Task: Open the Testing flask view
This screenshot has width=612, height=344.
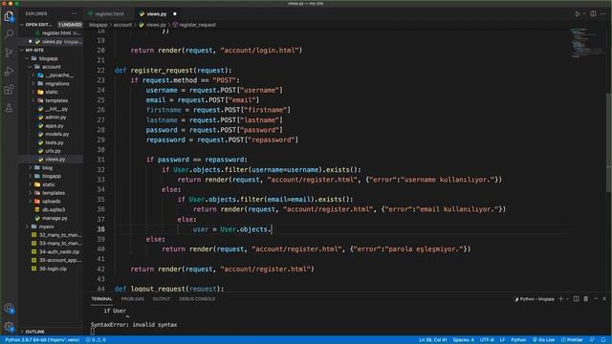Action: coord(9,108)
